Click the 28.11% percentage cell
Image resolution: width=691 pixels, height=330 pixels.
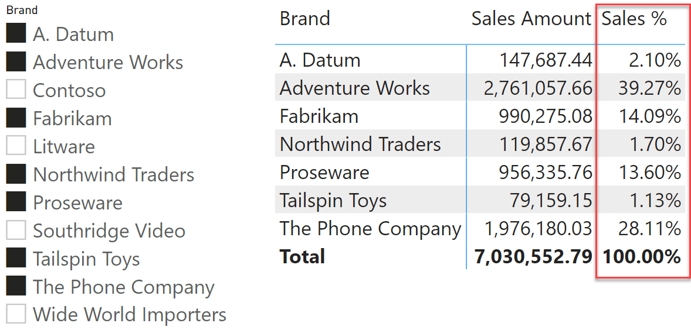point(649,229)
